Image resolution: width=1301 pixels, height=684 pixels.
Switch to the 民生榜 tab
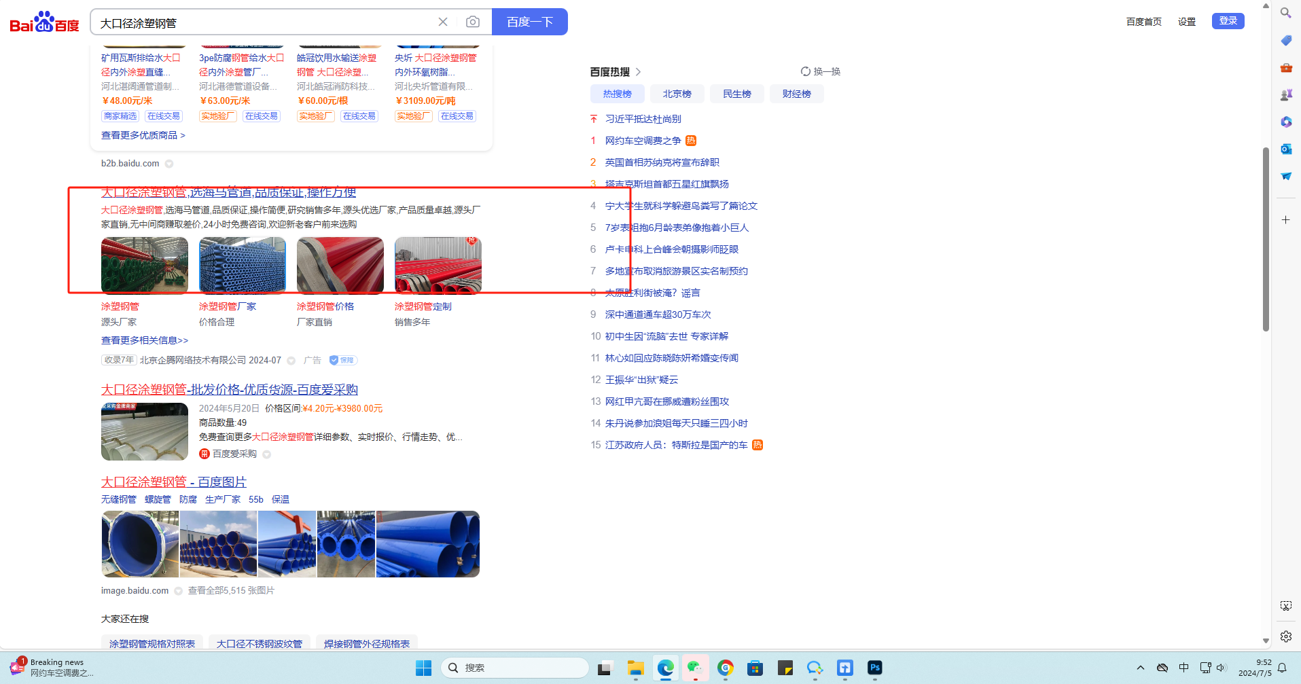click(x=736, y=94)
